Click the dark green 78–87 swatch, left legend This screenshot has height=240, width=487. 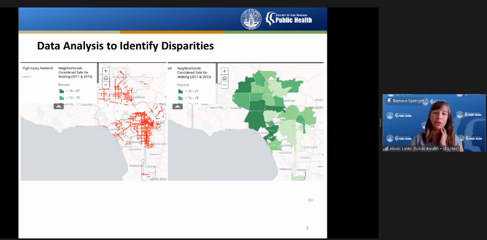pyautogui.click(x=61, y=91)
